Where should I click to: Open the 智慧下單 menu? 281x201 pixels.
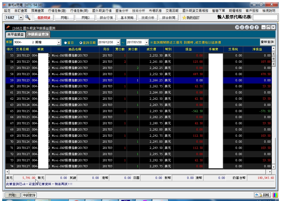point(219,11)
